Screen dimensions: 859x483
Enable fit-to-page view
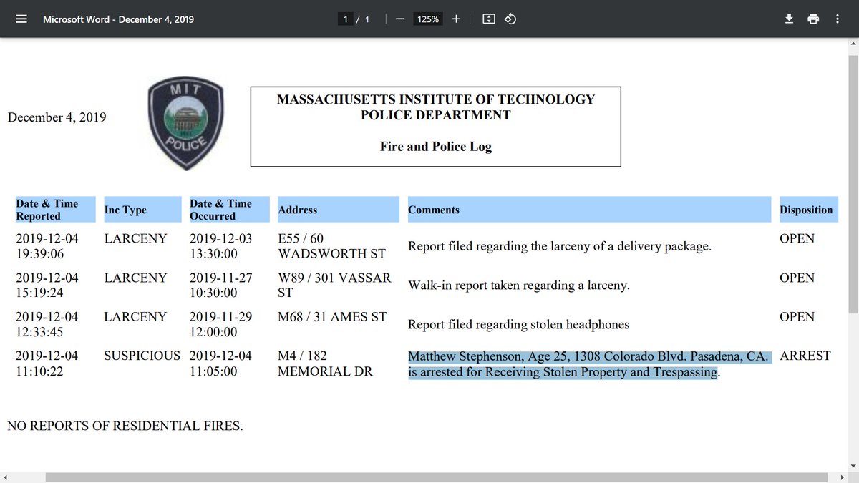[x=488, y=19]
